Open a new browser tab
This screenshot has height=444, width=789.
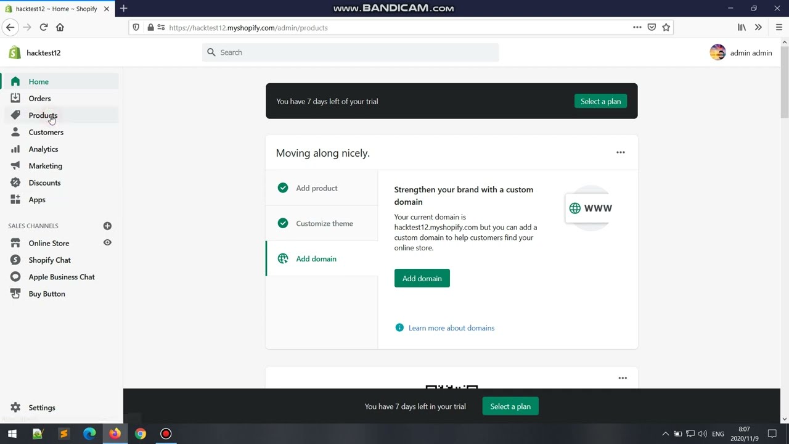[x=123, y=9]
